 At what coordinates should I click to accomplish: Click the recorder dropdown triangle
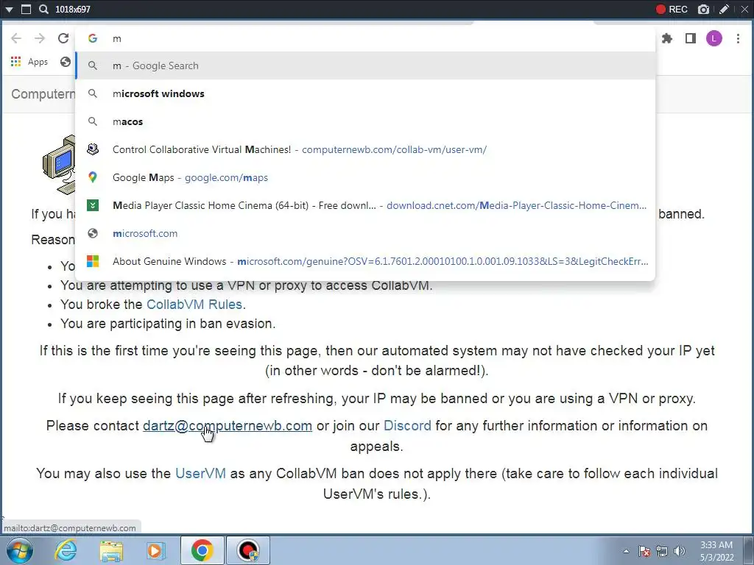click(9, 9)
